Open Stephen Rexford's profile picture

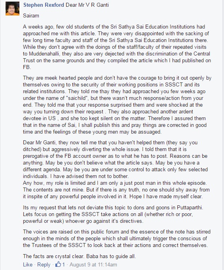tap(12, 9)
